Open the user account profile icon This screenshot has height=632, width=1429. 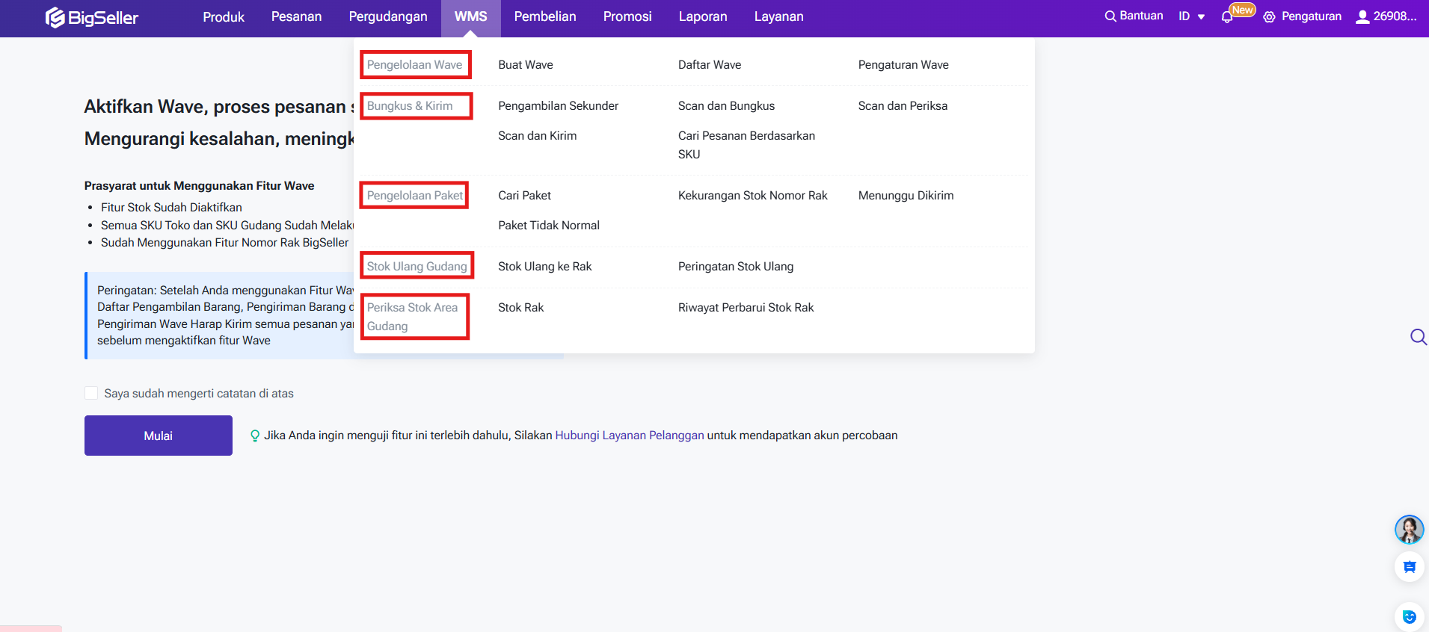[x=1362, y=16]
